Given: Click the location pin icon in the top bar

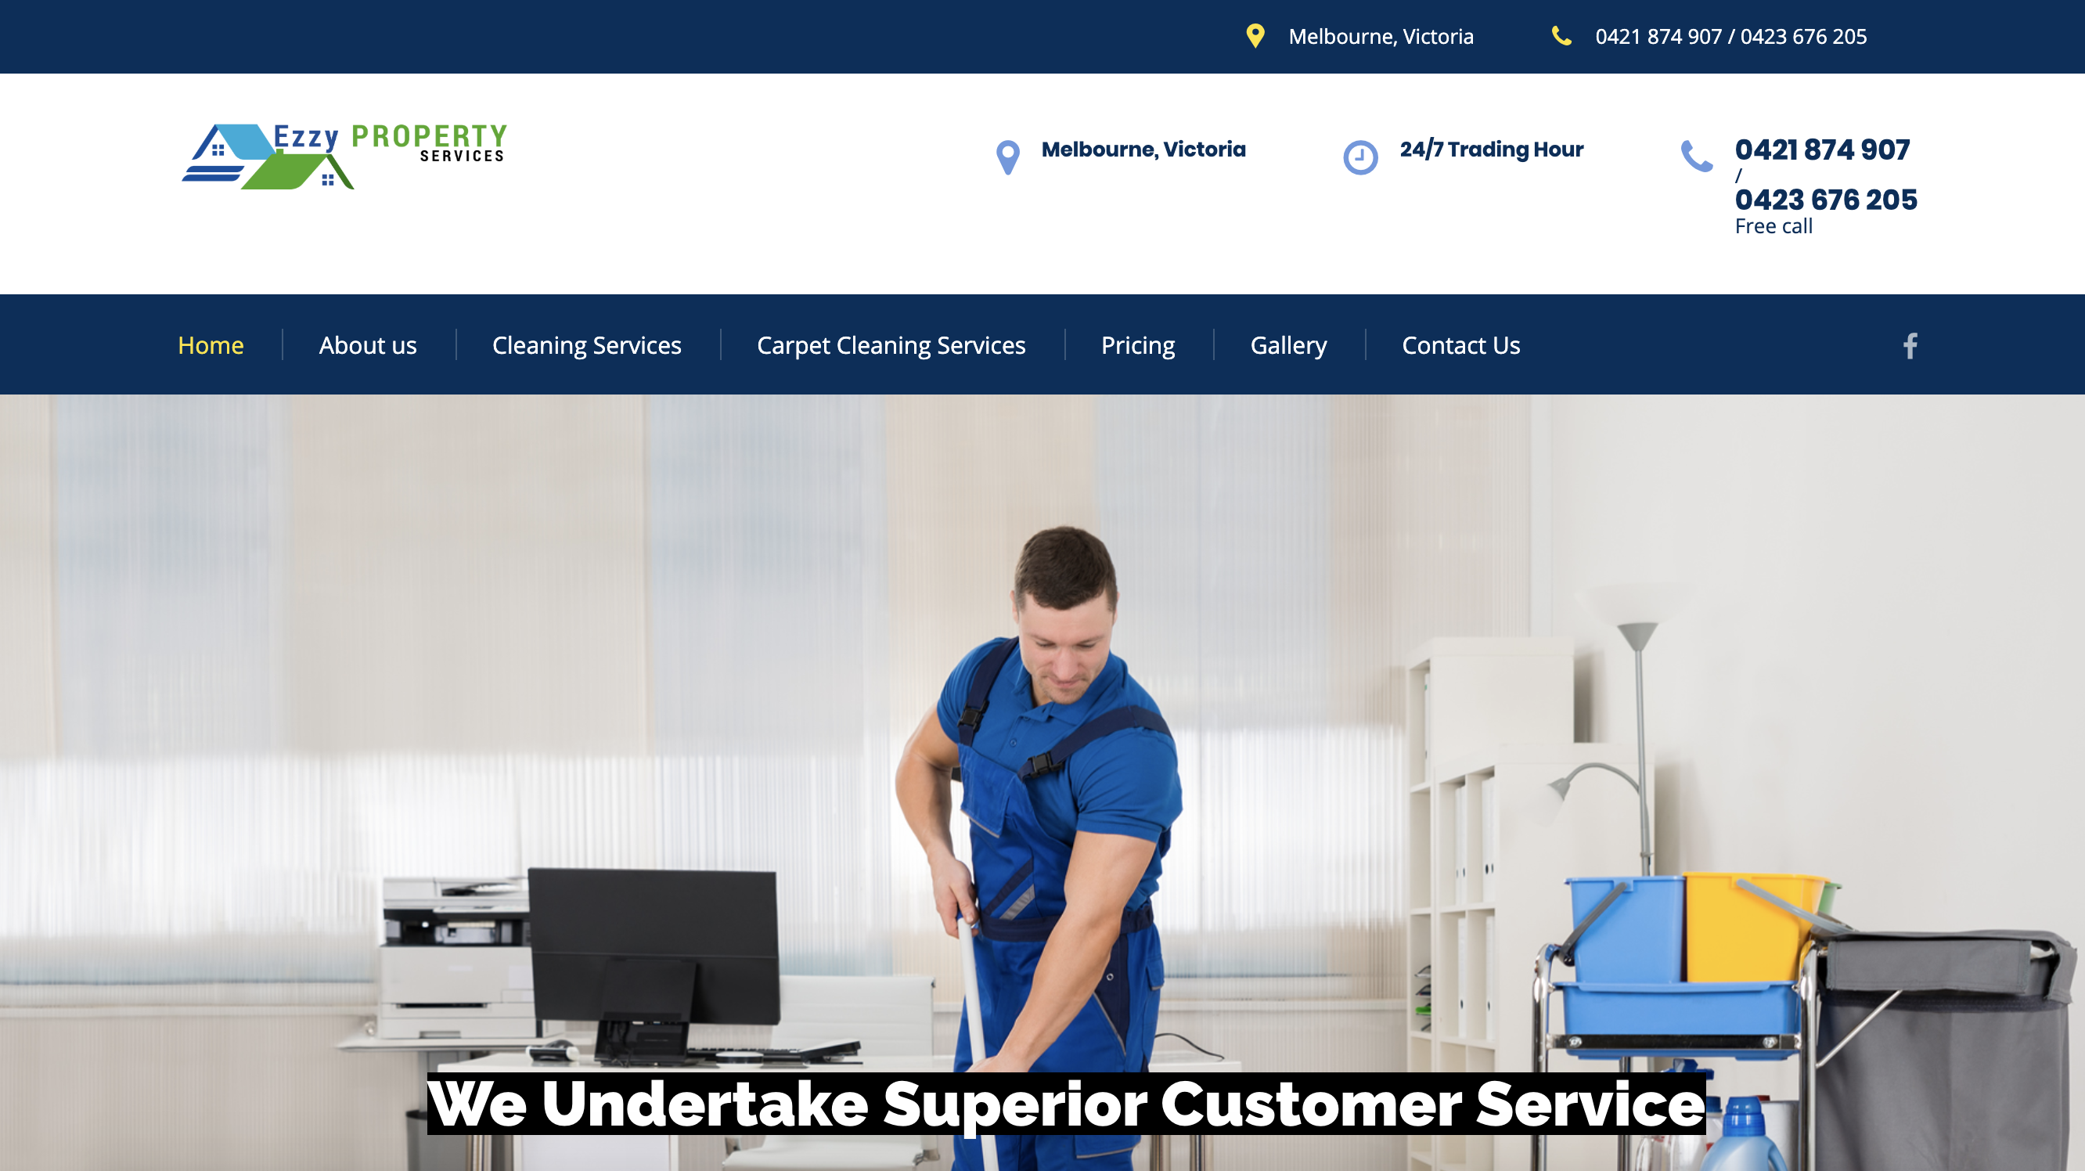Looking at the screenshot, I should [1255, 36].
